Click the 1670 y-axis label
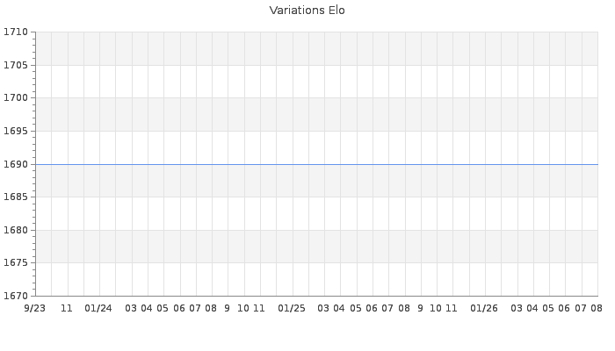 coord(16,297)
